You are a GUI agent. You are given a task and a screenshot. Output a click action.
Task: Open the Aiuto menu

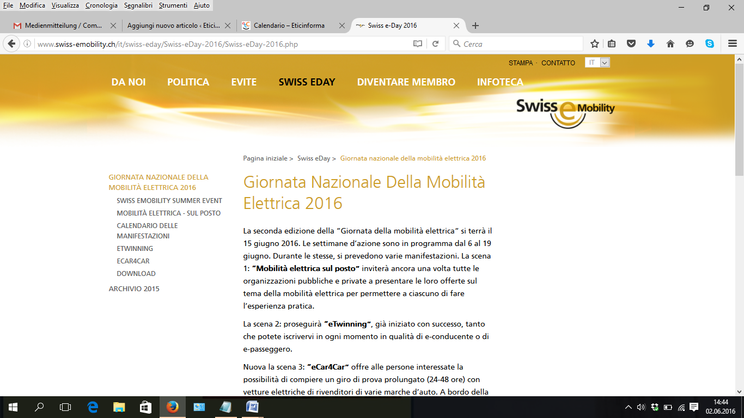point(202,5)
